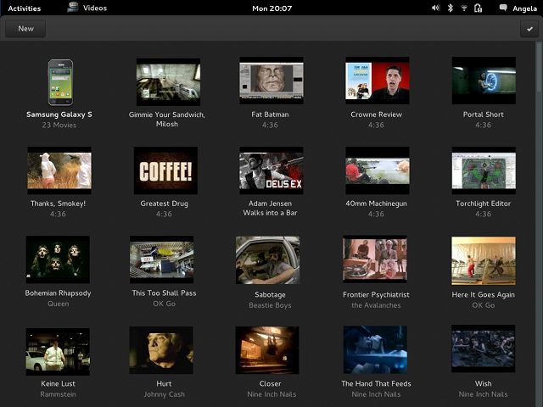543x407 pixels.
Task: Play the Sabotage video by Beastie Boys
Action: (x=267, y=260)
